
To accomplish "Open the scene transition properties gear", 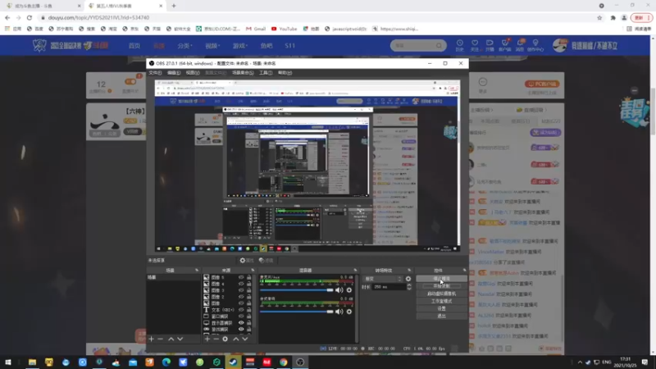I will point(408,279).
